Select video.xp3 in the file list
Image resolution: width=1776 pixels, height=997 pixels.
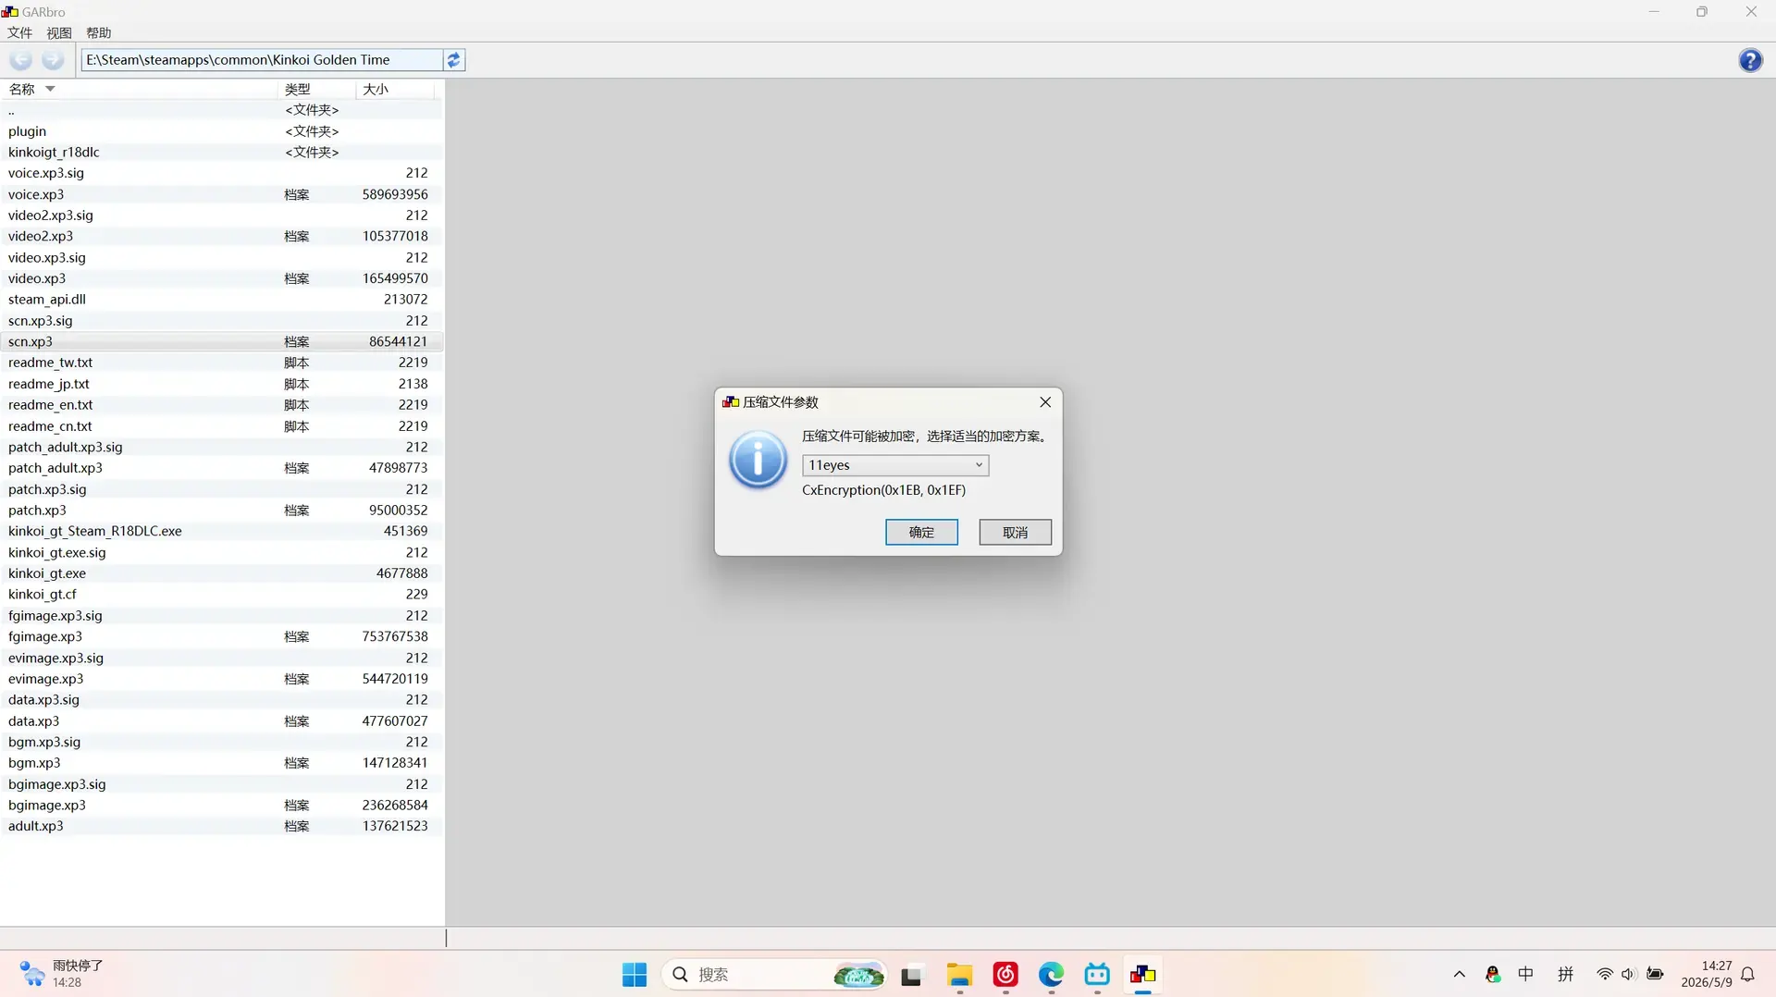222,278
